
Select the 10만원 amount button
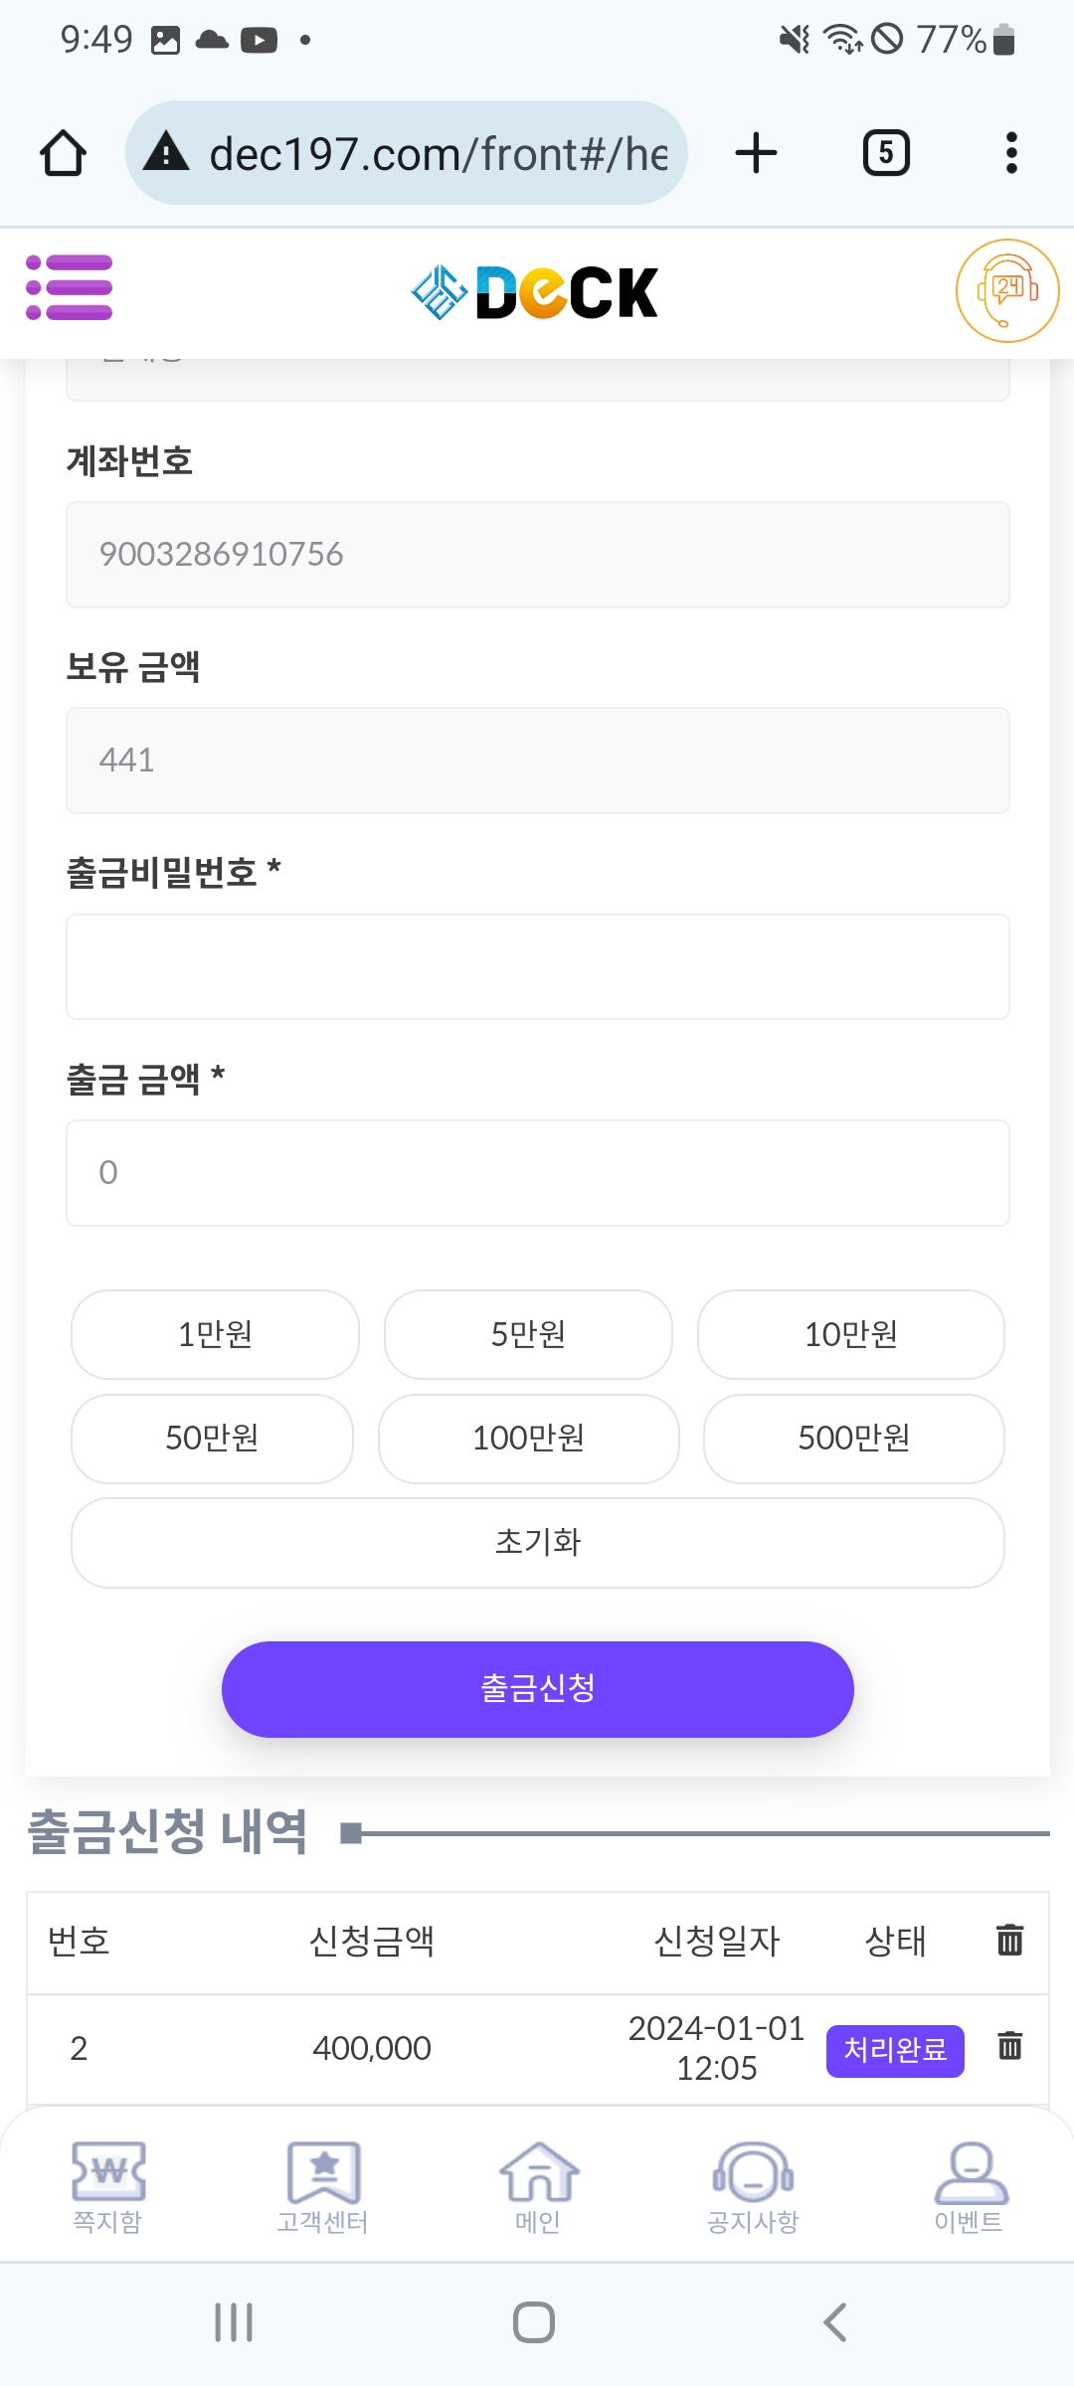pyautogui.click(x=850, y=1334)
